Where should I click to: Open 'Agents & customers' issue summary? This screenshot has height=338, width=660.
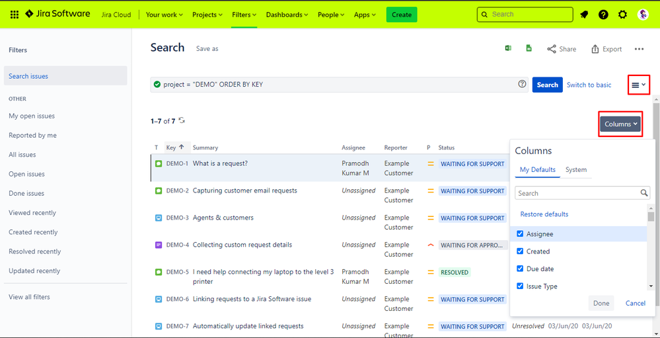(x=223, y=218)
